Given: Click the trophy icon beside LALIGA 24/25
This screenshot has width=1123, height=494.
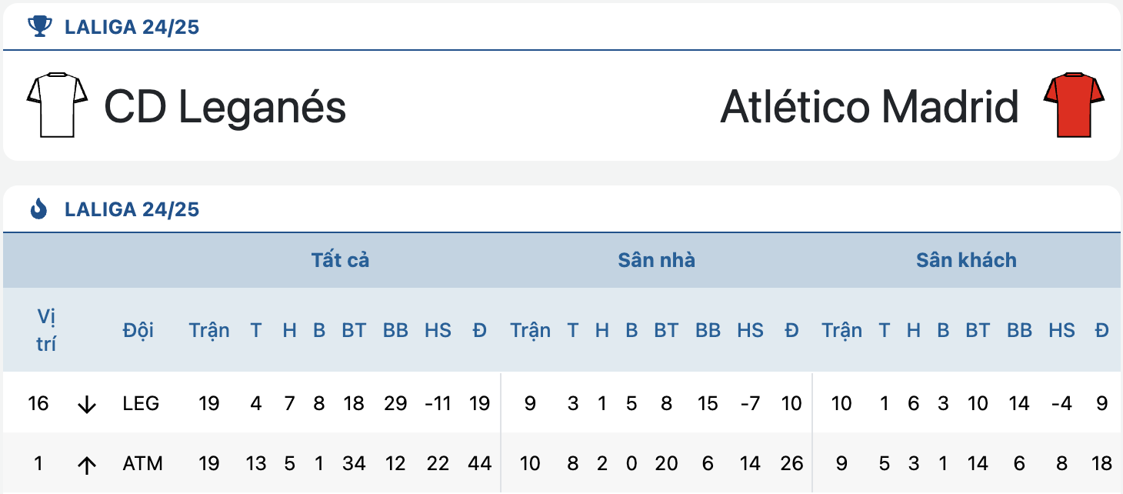Looking at the screenshot, I should [39, 27].
